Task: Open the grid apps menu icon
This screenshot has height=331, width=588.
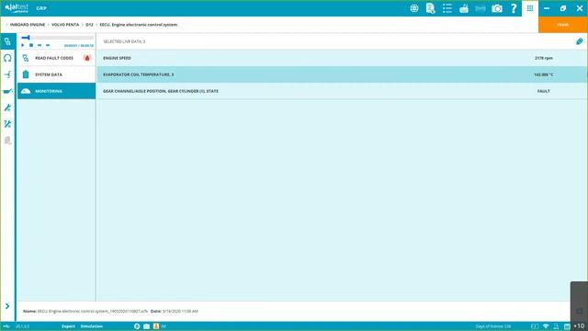Action: (x=530, y=8)
